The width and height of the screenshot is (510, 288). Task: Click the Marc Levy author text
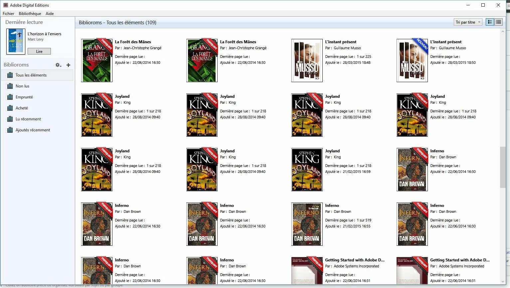pyautogui.click(x=36, y=39)
